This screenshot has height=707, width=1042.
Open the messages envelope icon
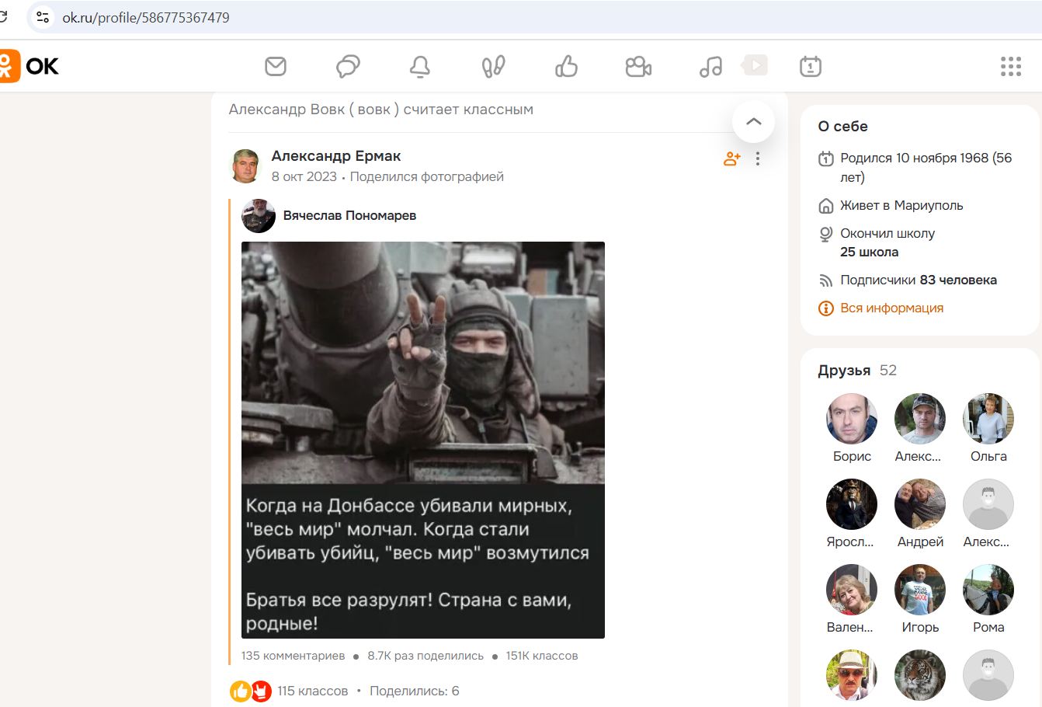pos(276,67)
